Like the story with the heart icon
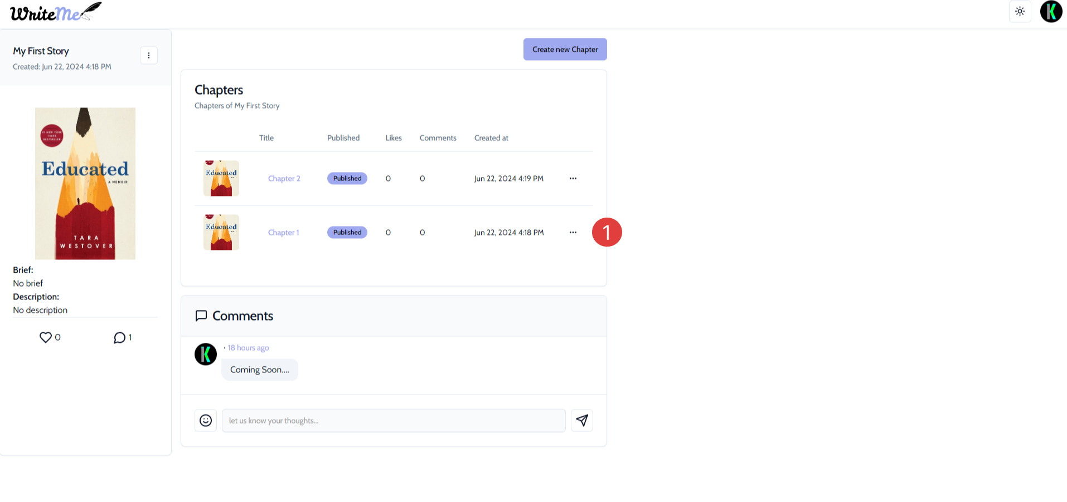Image resolution: width=1067 pixels, height=502 pixels. [46, 337]
